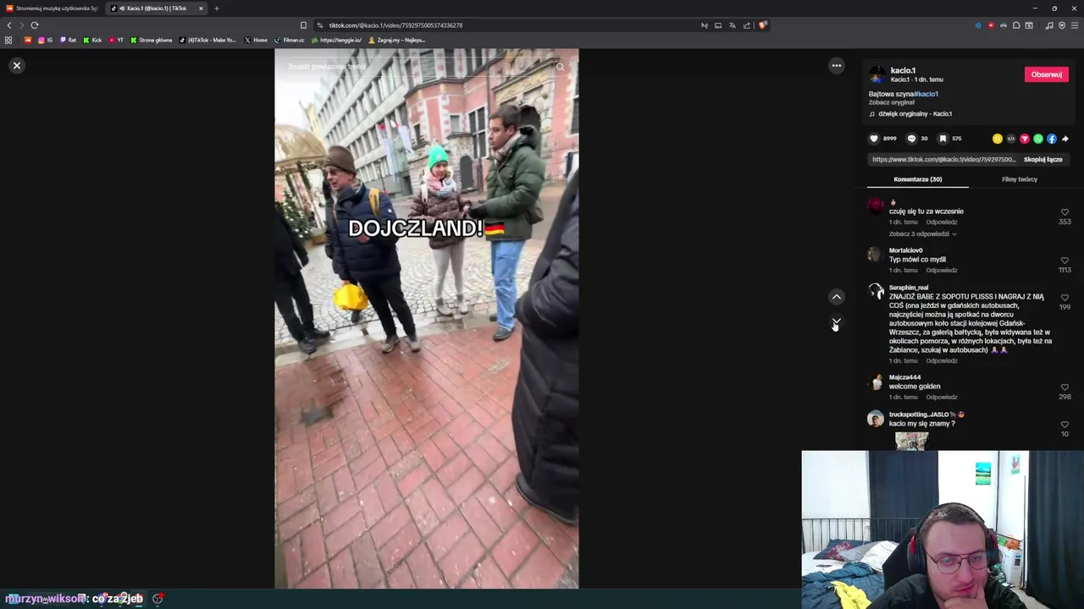
Task: Switch to Komentarze (30) tab
Action: 917,179
